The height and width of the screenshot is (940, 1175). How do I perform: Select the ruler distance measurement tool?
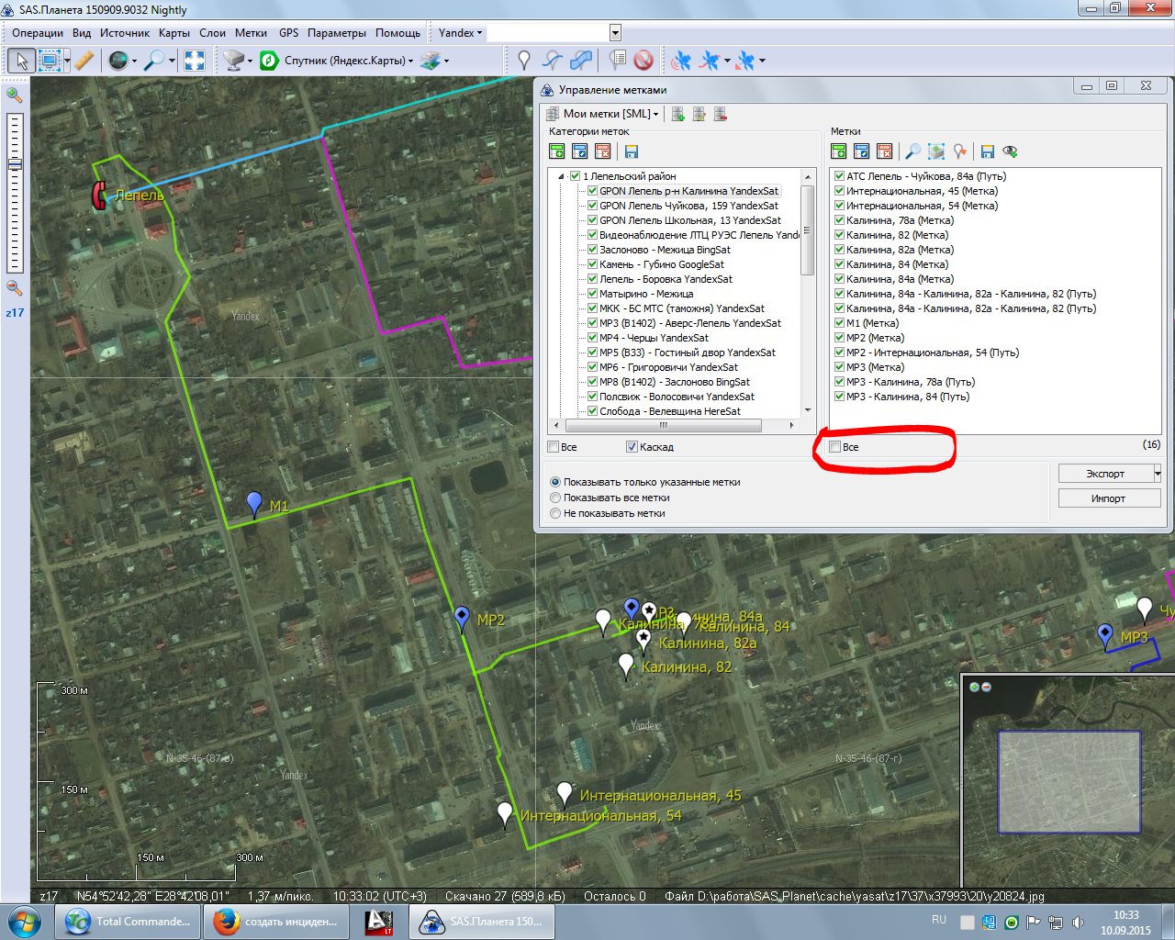point(84,61)
